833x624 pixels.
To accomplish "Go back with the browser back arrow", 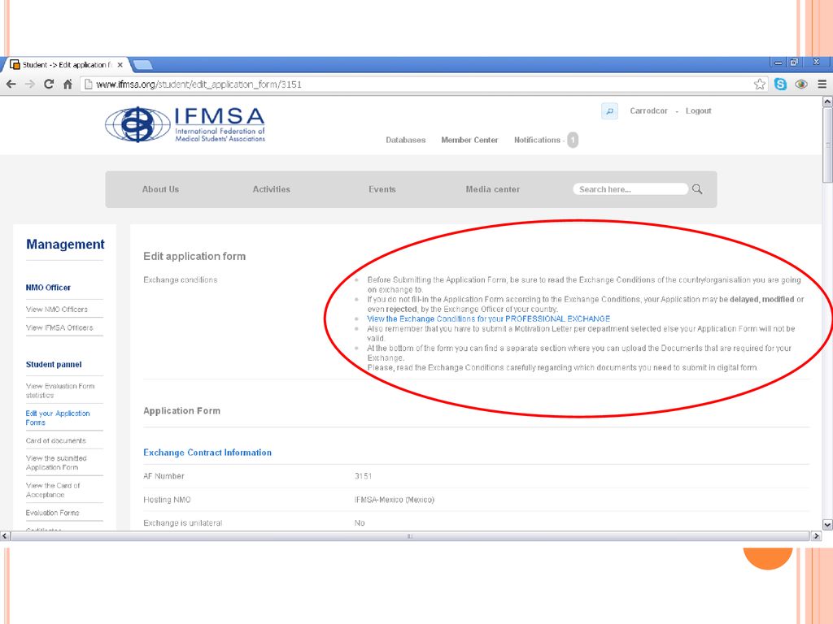I will pyautogui.click(x=11, y=84).
